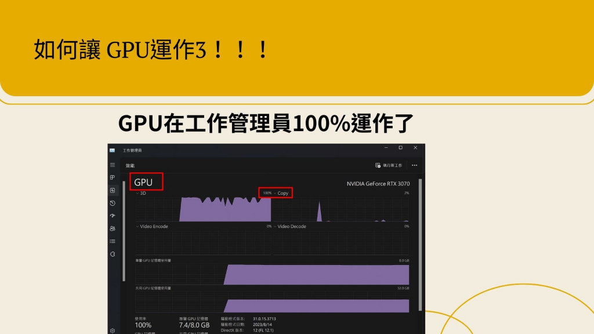Click the 2% Copy engine percentage label
594x334 pixels.
(x=407, y=193)
